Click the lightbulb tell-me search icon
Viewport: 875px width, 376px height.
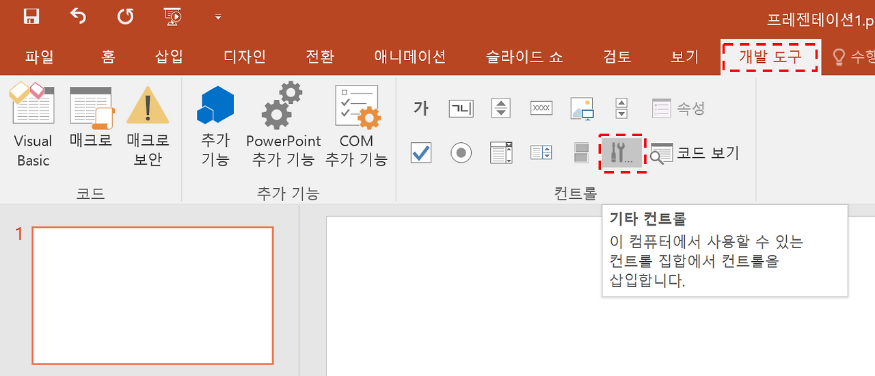click(839, 57)
